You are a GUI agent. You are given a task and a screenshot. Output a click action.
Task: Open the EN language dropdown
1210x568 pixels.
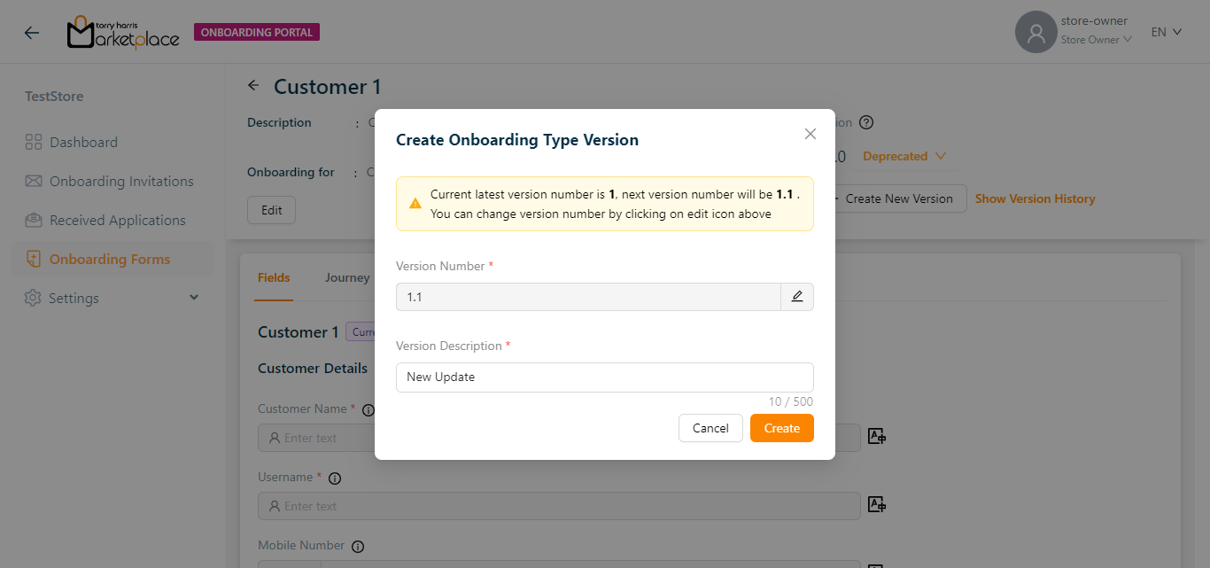tap(1166, 32)
